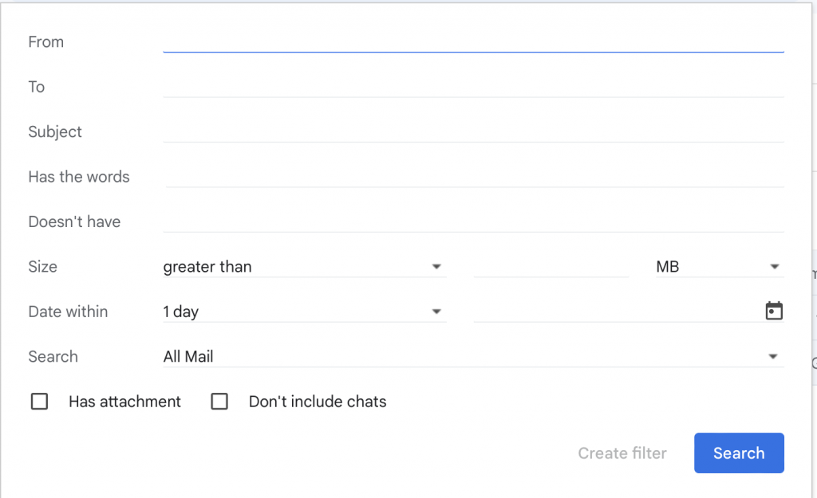Open the date picker calendar icon
This screenshot has width=817, height=498.
click(773, 311)
